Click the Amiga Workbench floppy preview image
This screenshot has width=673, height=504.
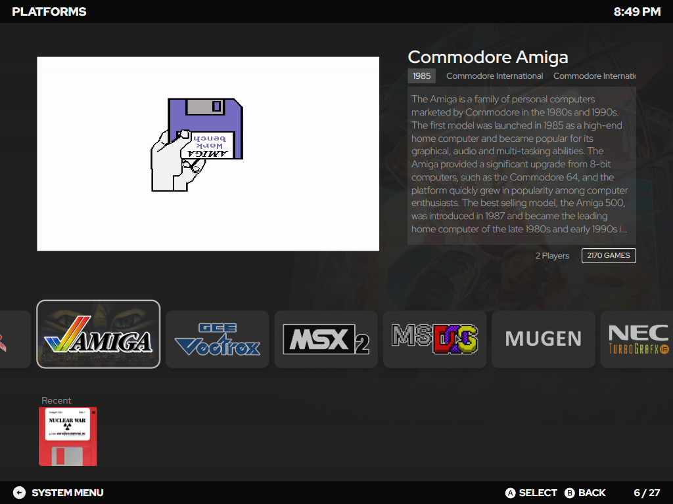(208, 154)
